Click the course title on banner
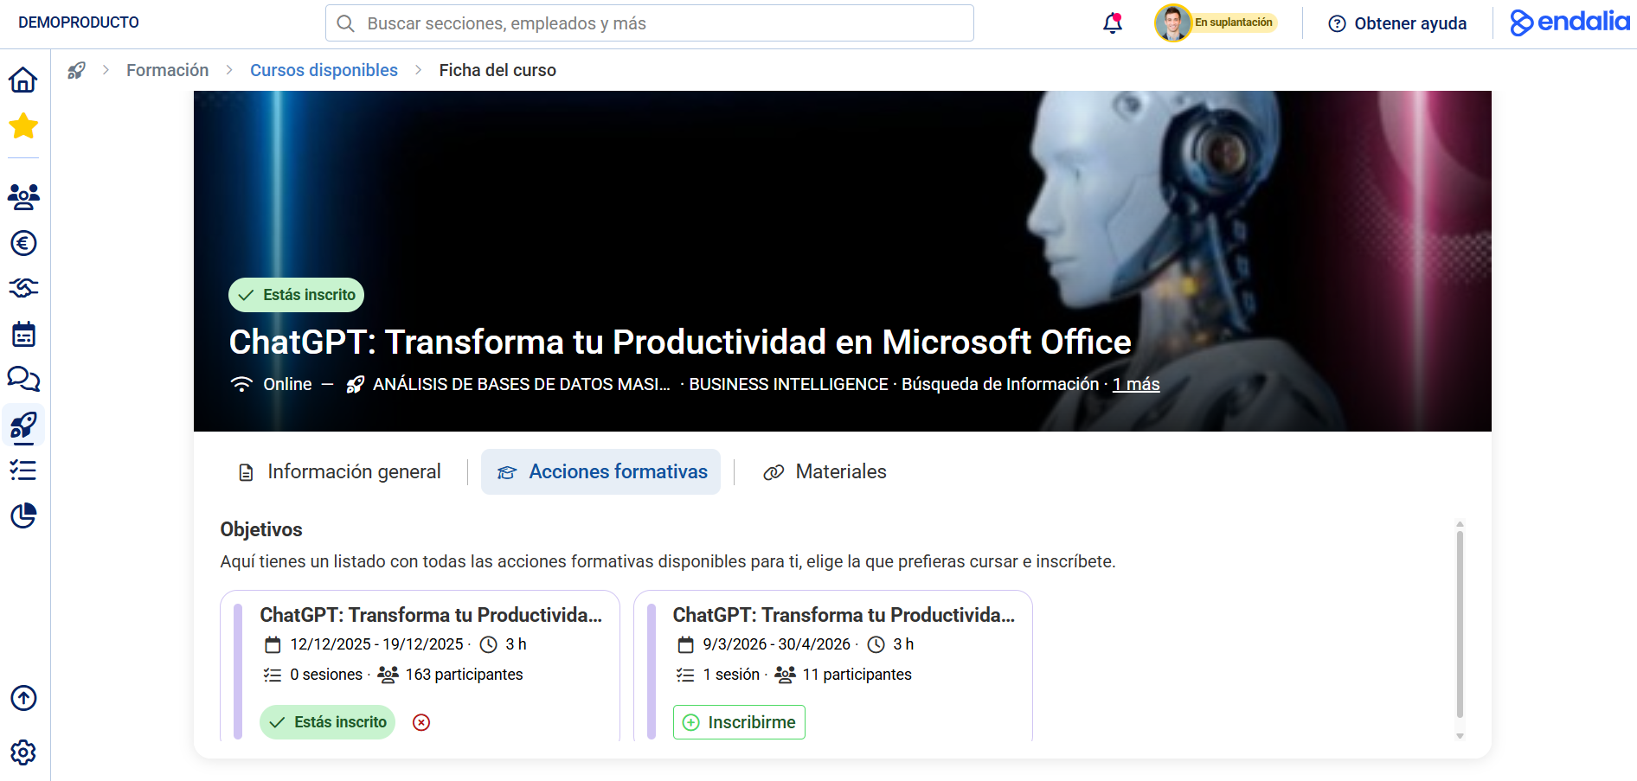This screenshot has width=1637, height=781. coord(680,342)
